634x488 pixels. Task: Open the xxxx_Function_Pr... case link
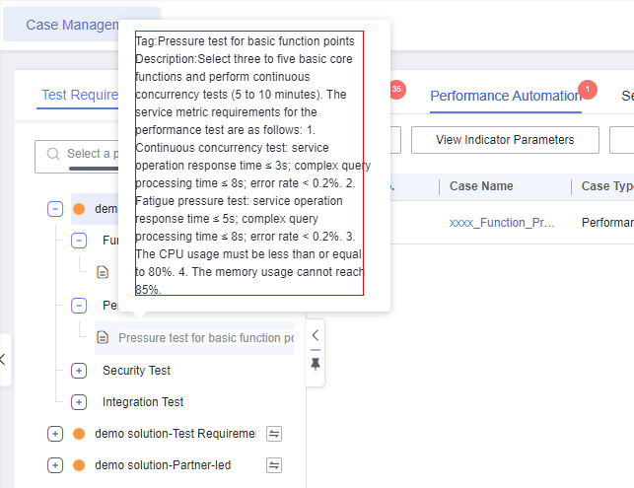tap(501, 223)
